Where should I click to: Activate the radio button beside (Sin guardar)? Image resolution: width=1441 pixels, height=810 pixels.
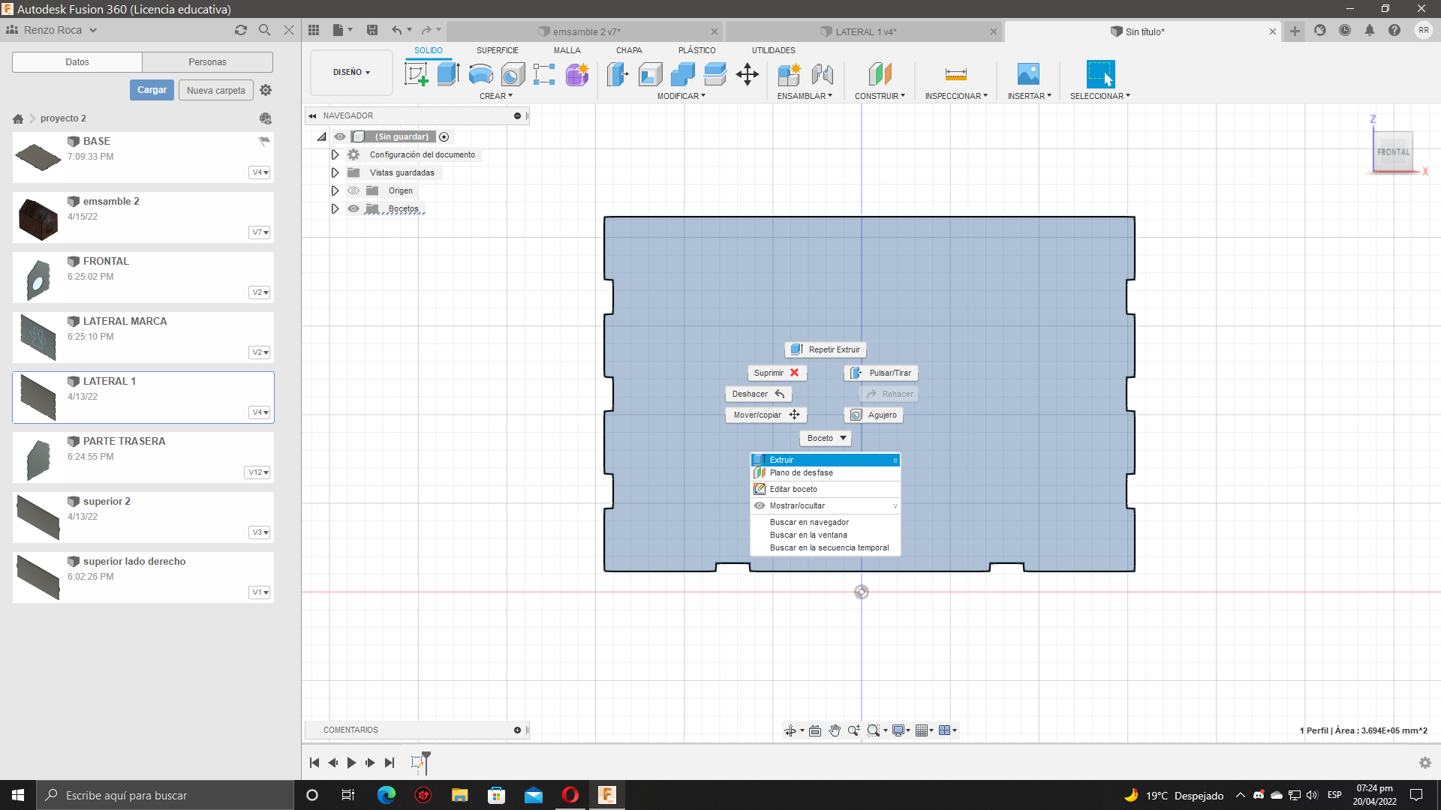pyautogui.click(x=444, y=136)
